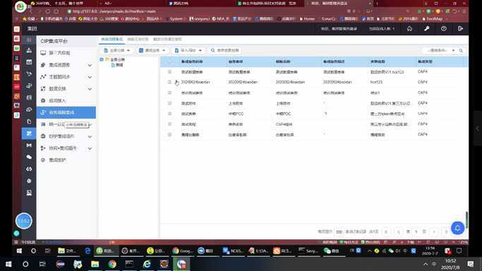482x271 pixels.
Task: Expand the 数据交换 sidebar menu chevron
Action: [90, 89]
